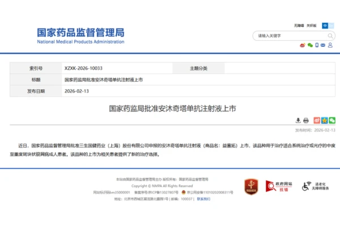The width and height of the screenshot is (340, 227).
Task: Open the Weibo icon in the header
Action: point(303,45)
